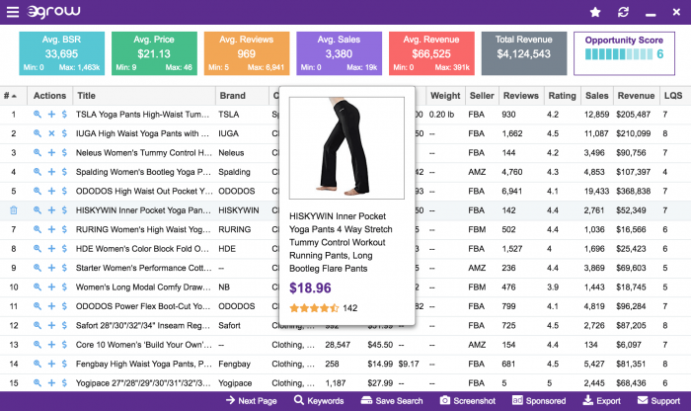Sort table by Sales column

click(596, 96)
